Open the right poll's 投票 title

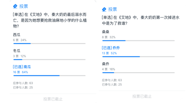(x=113, y=9)
